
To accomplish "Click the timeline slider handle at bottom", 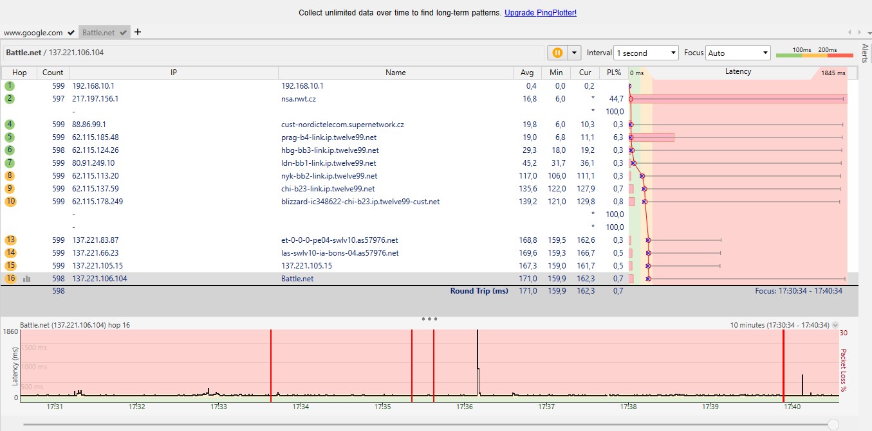I will pyautogui.click(x=833, y=424).
